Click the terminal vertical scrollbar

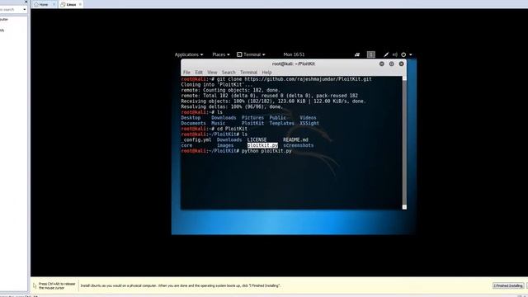(x=404, y=143)
